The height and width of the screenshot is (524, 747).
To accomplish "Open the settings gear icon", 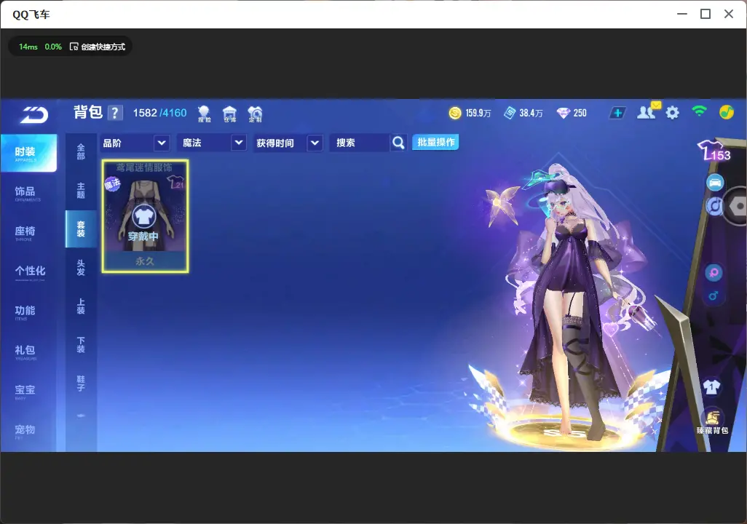I will (x=672, y=113).
